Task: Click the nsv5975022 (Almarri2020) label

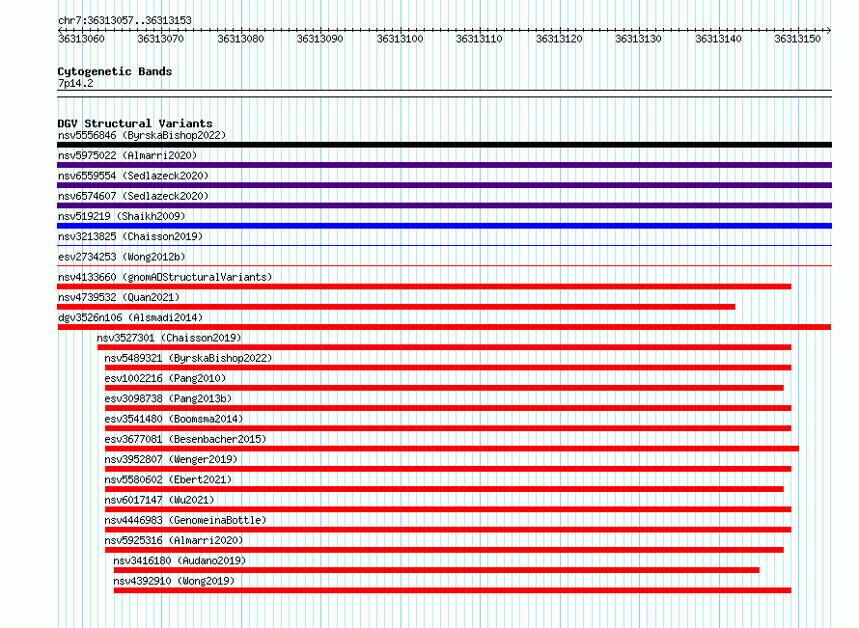Action: point(127,155)
